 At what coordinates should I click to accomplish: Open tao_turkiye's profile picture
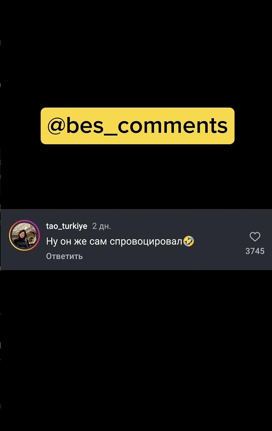[x=24, y=236]
